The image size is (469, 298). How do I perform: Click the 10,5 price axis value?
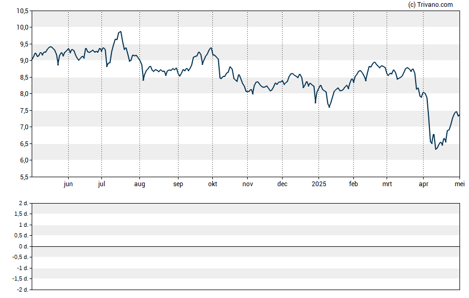(22, 11)
